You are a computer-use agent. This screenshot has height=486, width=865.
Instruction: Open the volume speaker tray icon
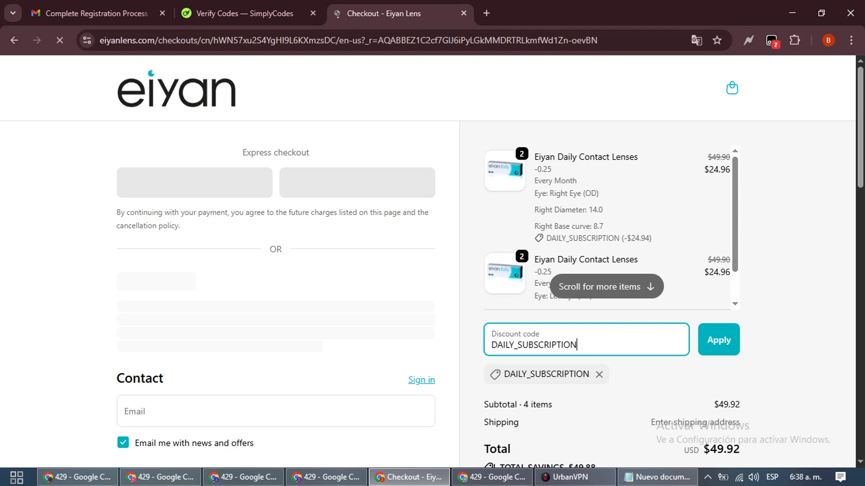tap(754, 477)
